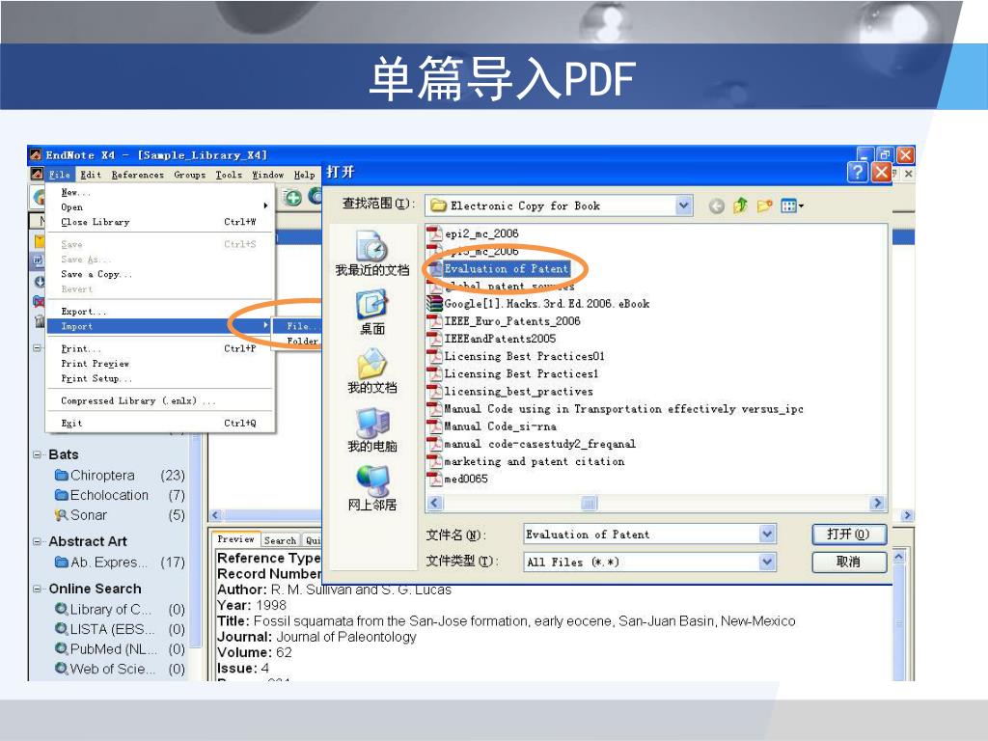988x741 pixels.
Task: Expand the file name dropdown arrow
Action: coord(767,535)
